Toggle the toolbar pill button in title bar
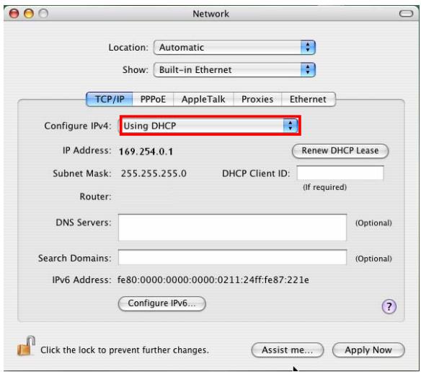The height and width of the screenshot is (372, 421). (406, 14)
